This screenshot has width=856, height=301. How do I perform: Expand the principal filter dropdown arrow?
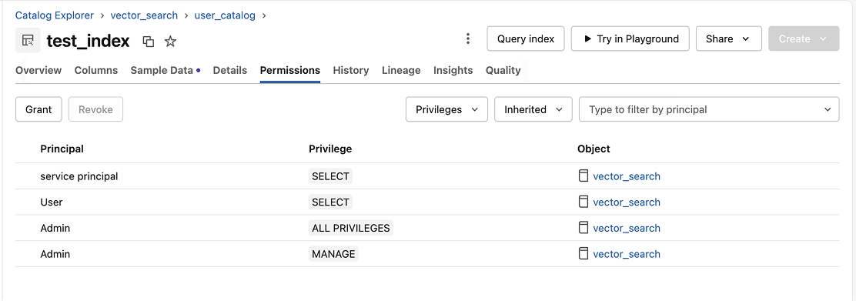pos(827,110)
